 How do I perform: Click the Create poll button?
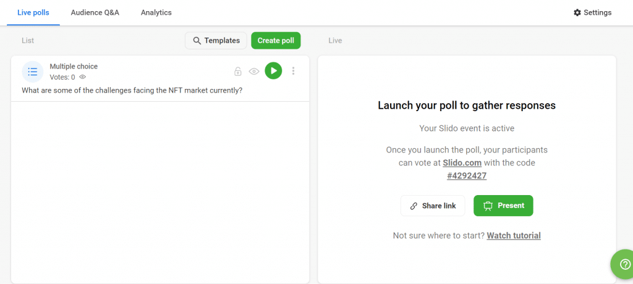coord(276,41)
